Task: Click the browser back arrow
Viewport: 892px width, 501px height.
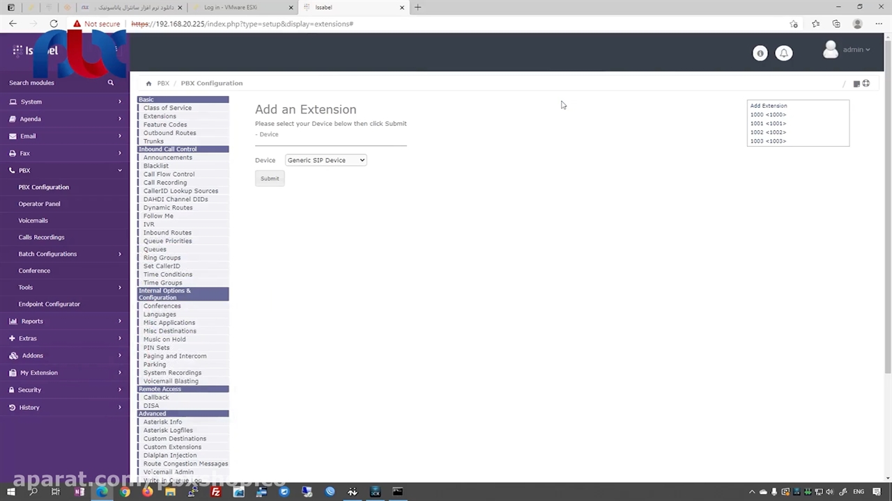Action: pyautogui.click(x=13, y=24)
